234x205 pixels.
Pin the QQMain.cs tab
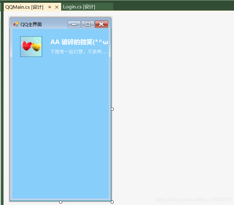click(50, 7)
